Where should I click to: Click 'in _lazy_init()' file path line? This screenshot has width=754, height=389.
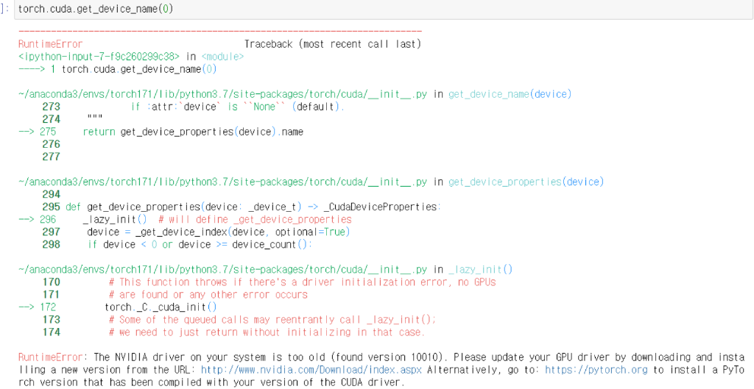tap(265, 269)
